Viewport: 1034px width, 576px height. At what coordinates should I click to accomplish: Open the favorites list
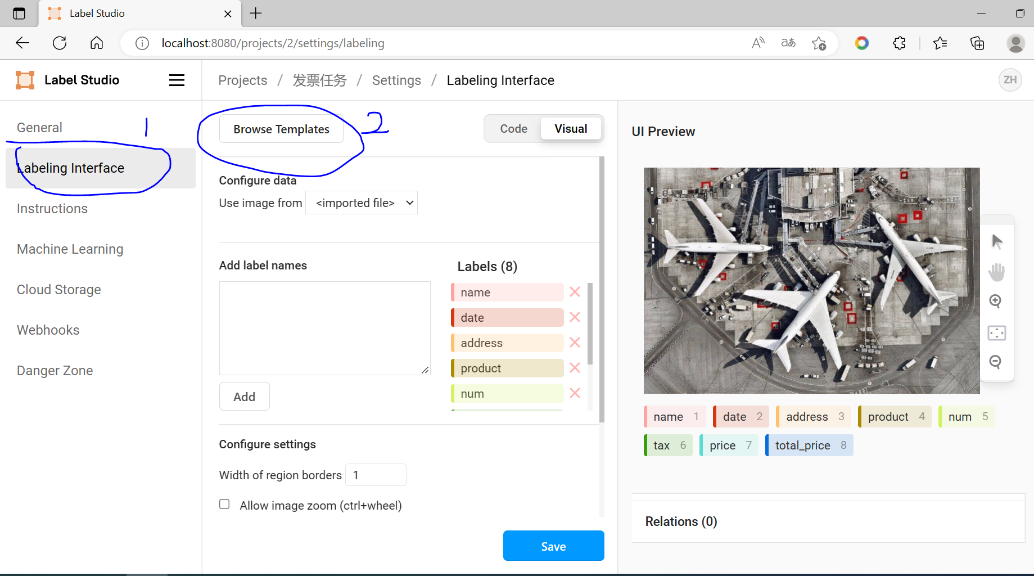tap(940, 43)
